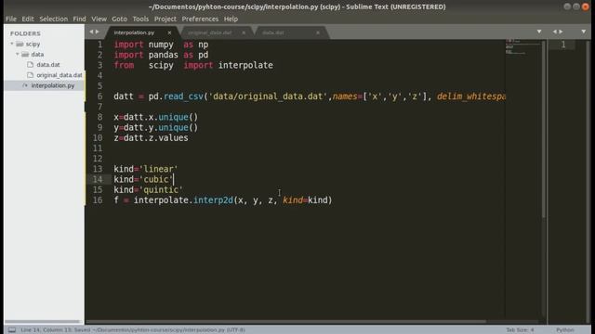Change Python syntax in status bar
The image size is (595, 334).
564,330
